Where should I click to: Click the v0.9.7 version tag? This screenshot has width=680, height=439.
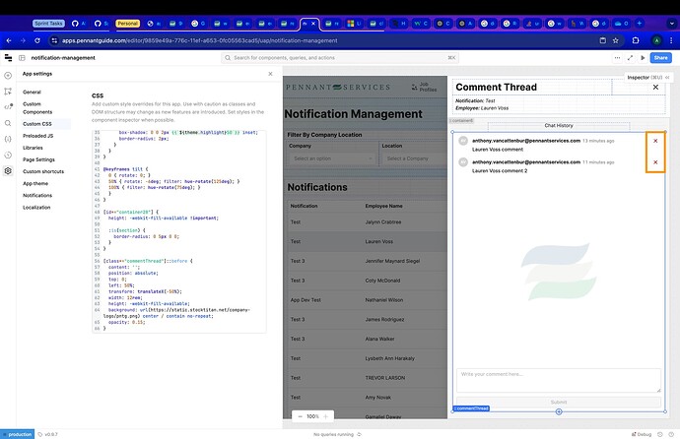point(47,434)
